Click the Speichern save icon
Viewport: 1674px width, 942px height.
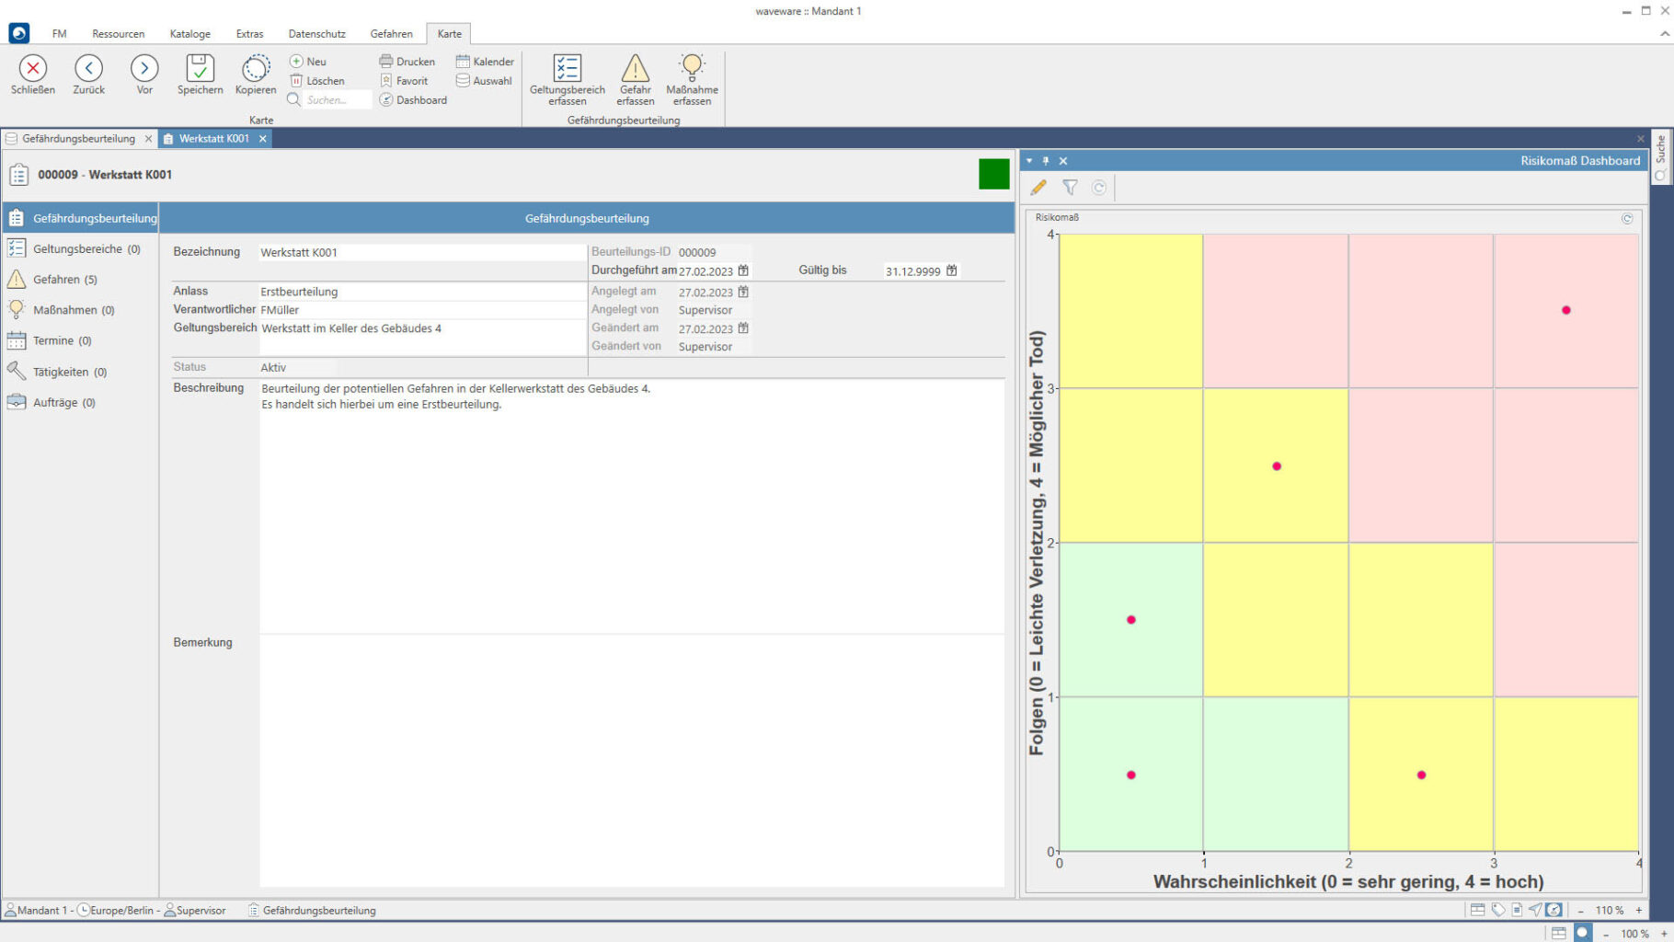(200, 69)
